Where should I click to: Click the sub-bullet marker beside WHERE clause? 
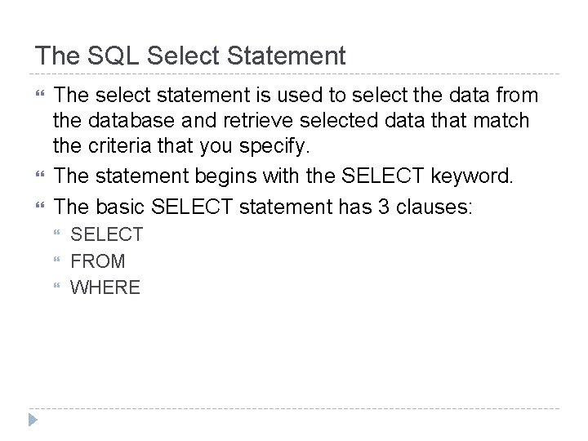point(56,287)
